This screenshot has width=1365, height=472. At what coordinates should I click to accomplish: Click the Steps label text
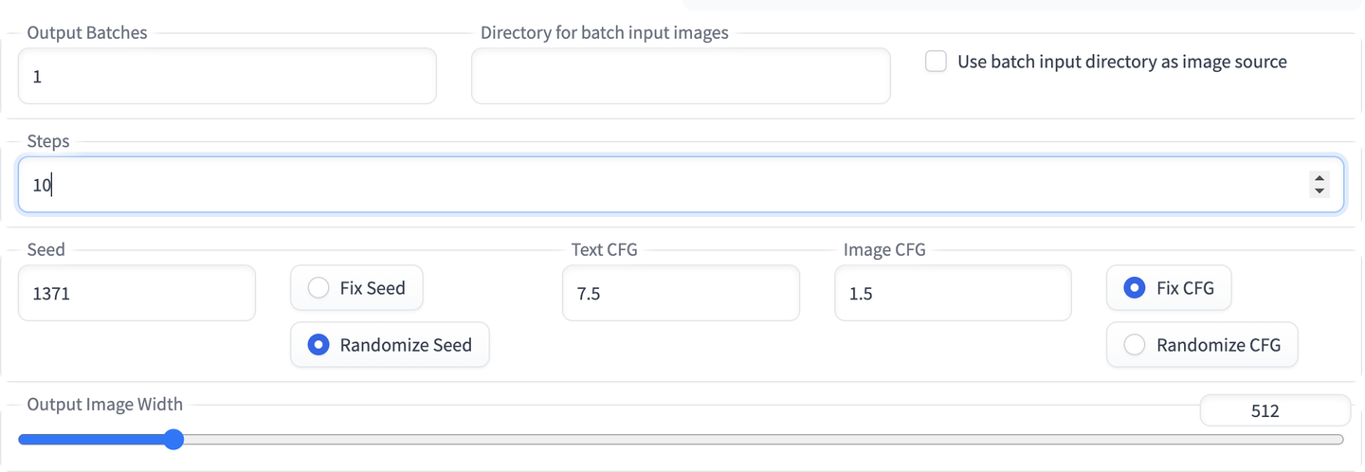point(48,141)
